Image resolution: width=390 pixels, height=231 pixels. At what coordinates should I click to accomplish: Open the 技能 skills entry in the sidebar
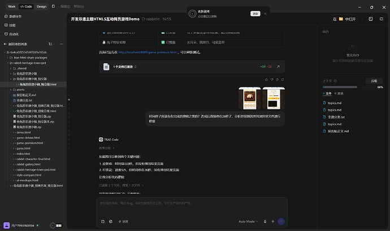click(10, 25)
